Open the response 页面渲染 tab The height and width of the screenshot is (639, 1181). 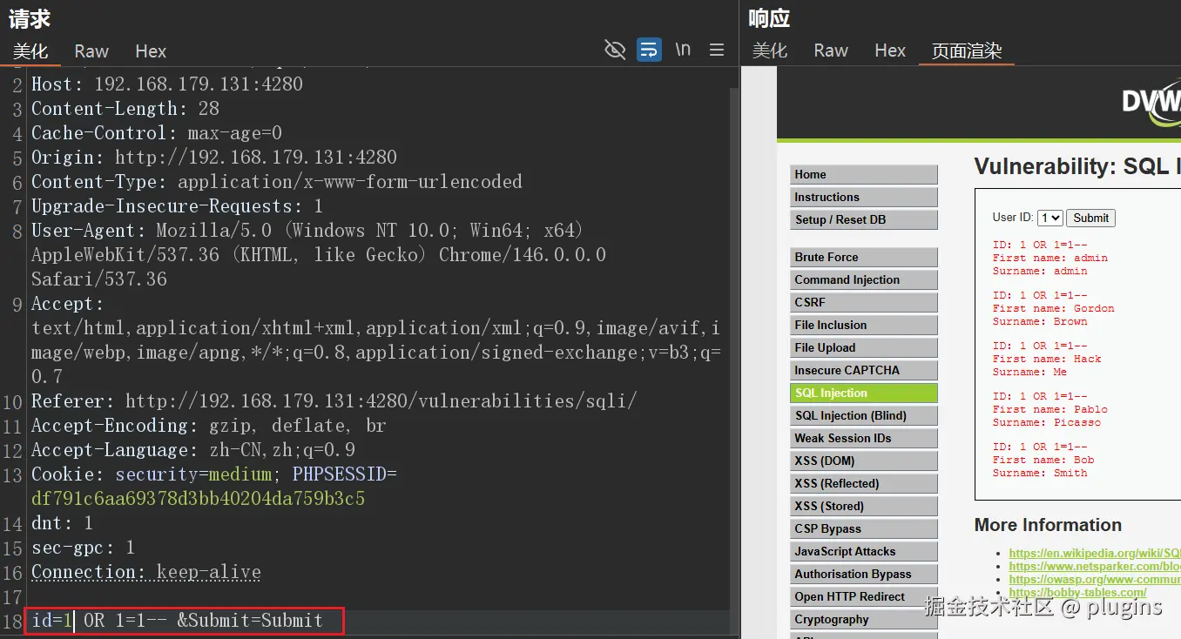click(x=967, y=50)
